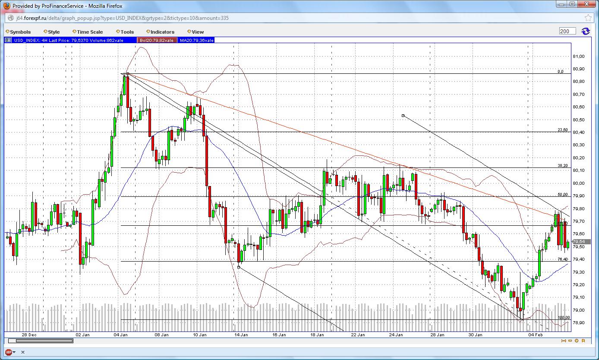Click the 80,00 price axis label

(x=579, y=183)
